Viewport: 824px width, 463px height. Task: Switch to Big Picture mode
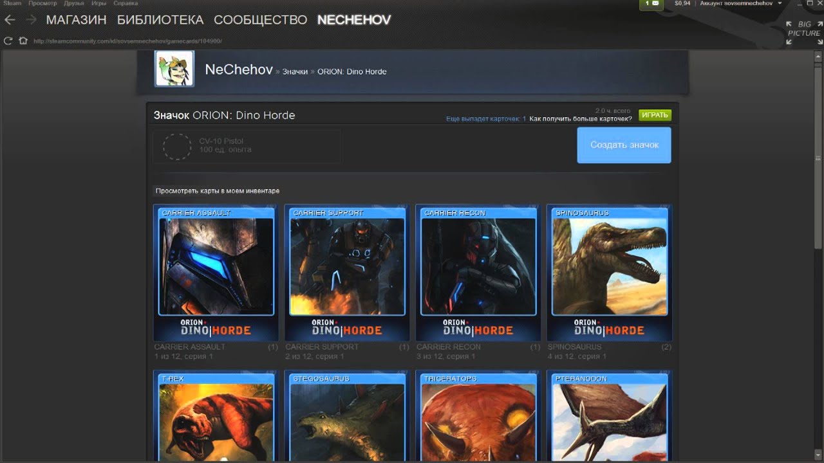(x=803, y=33)
